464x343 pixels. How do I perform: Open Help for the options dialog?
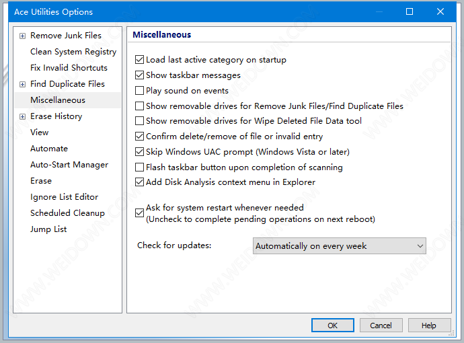coord(430,326)
